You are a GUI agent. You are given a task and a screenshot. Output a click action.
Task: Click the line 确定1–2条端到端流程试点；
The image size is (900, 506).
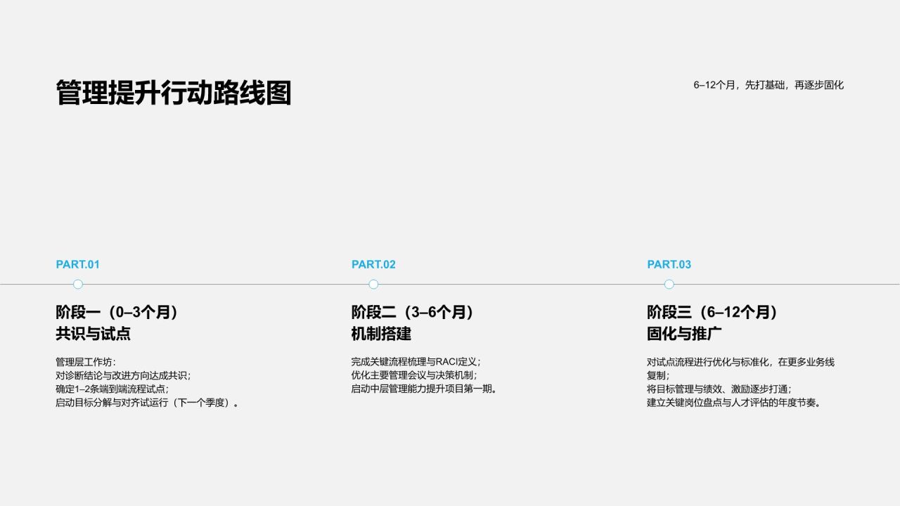click(x=112, y=389)
